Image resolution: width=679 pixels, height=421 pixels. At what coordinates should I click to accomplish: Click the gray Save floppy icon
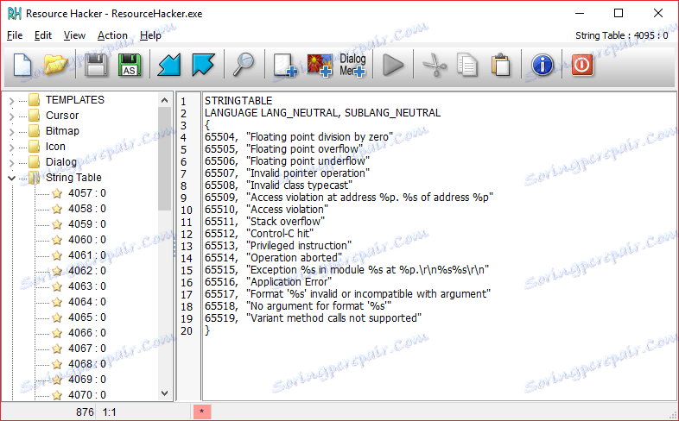[x=96, y=66]
